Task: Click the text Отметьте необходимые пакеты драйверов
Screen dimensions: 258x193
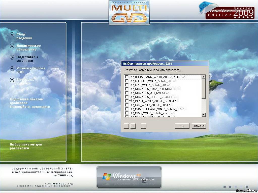Action: pos(153,70)
